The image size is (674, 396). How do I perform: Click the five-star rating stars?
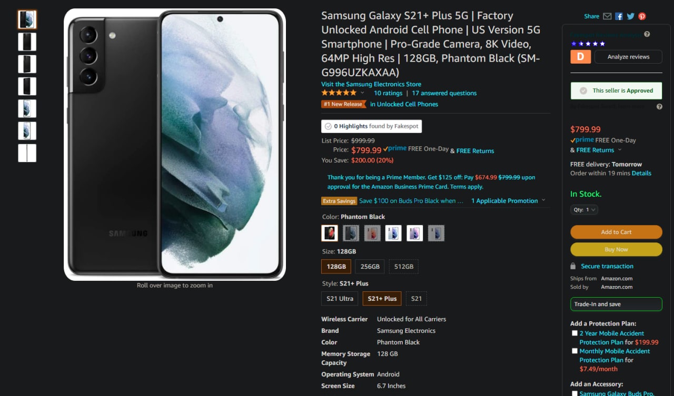[339, 93]
